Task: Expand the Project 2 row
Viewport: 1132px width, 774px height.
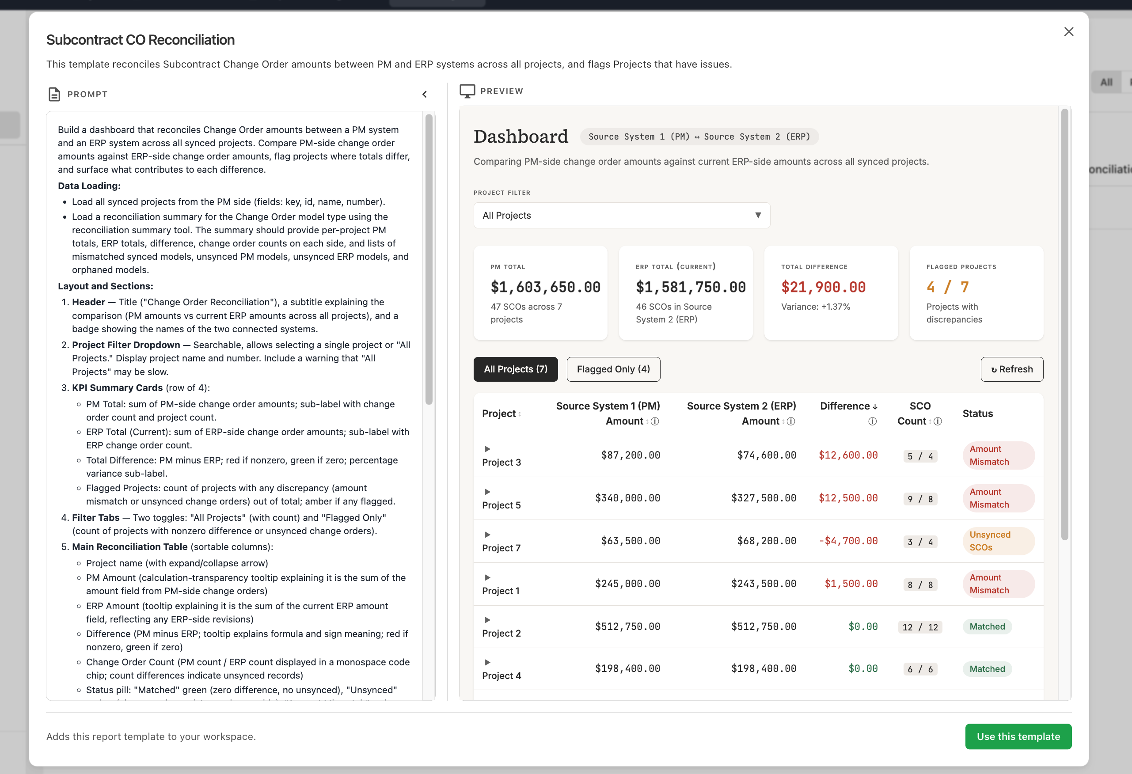Action: click(x=488, y=620)
